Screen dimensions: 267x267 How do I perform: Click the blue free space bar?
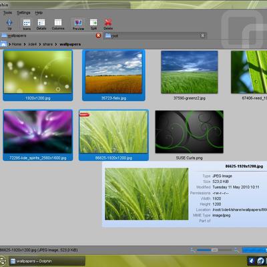coord(254,250)
